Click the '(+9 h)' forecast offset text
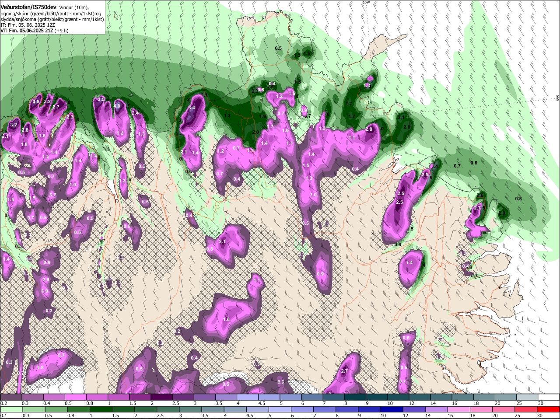 click(61, 31)
